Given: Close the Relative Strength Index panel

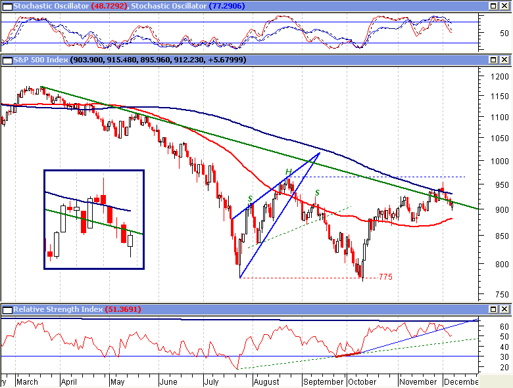Looking at the screenshot, I should tap(504, 309).
